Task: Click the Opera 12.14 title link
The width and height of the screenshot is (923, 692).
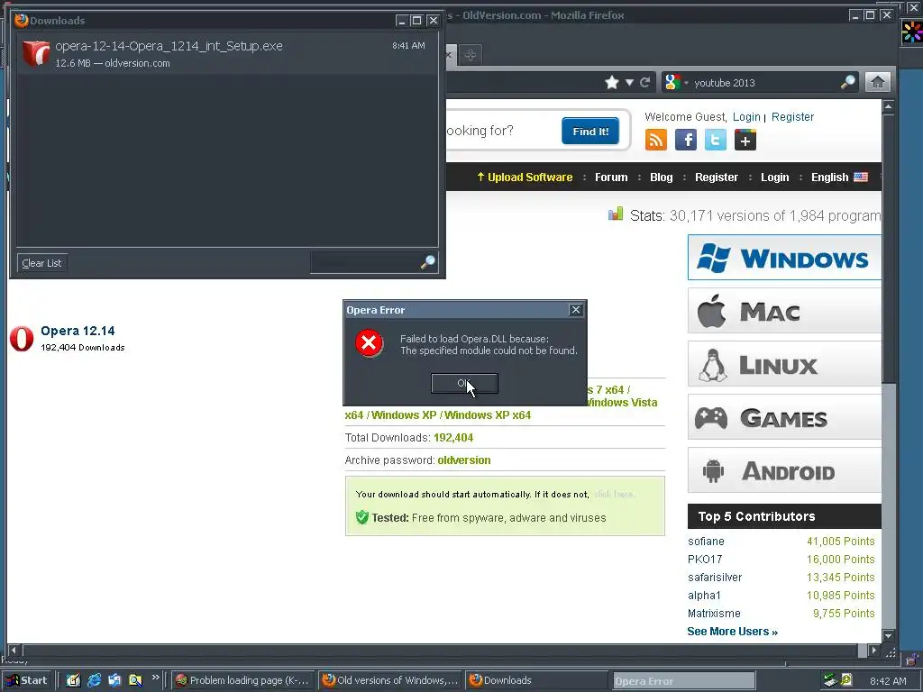Action: click(x=78, y=331)
